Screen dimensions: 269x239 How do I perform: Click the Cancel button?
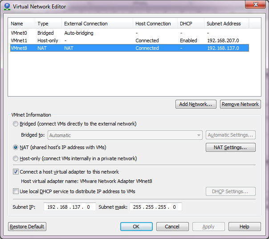172,227
